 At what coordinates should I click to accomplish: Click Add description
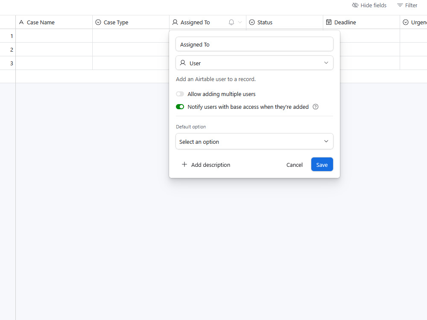tap(206, 165)
